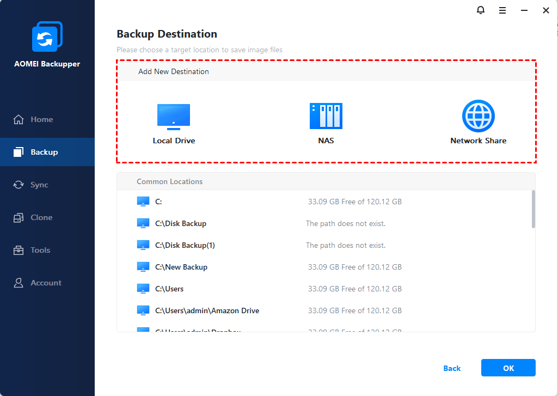Go back using the Back link
The image size is (558, 396).
pyautogui.click(x=452, y=368)
